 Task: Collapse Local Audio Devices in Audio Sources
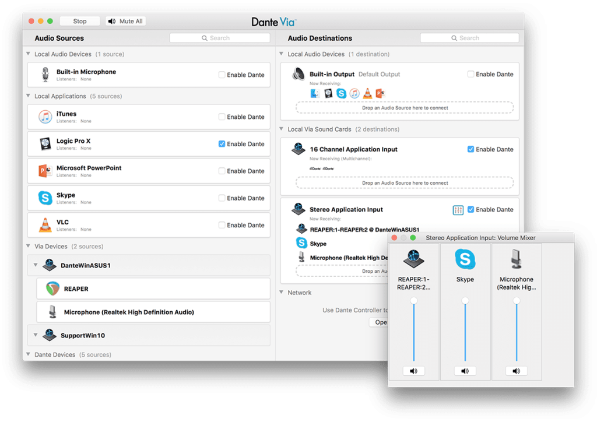pos(28,54)
